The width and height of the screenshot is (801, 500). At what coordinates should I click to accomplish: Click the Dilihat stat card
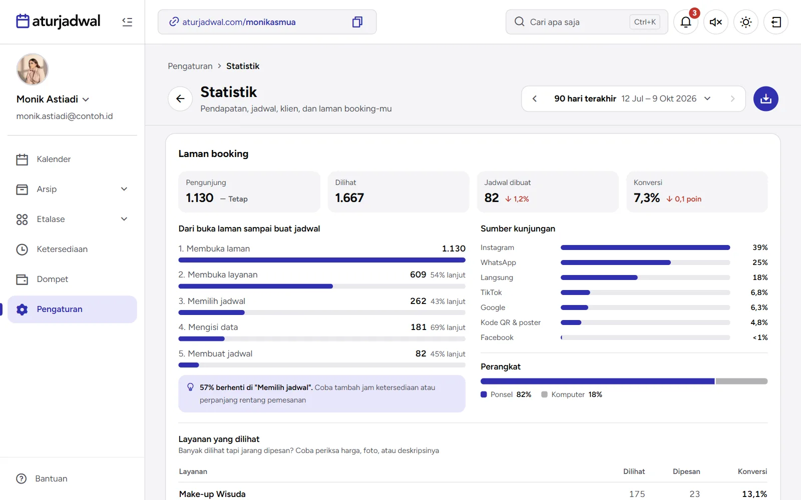coord(398,192)
